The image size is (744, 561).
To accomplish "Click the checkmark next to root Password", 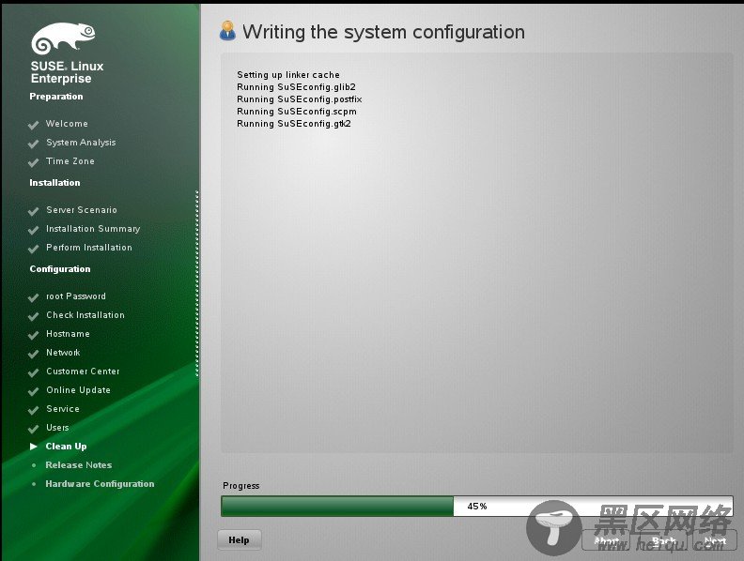I will 33,297.
